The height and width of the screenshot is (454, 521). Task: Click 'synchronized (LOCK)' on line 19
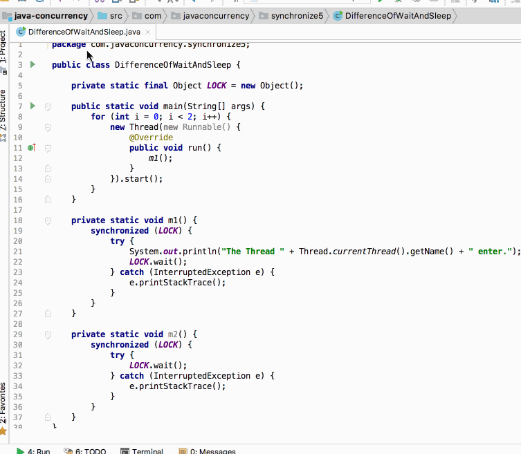coord(136,231)
